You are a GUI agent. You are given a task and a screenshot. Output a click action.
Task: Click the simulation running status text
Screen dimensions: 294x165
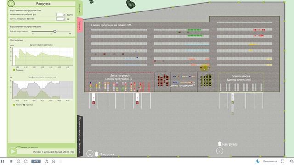pos(270,161)
